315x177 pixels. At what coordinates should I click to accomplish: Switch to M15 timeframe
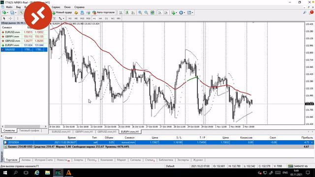[82, 19]
